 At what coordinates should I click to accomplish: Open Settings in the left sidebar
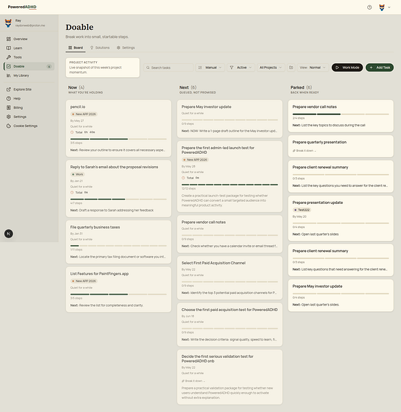29,117
